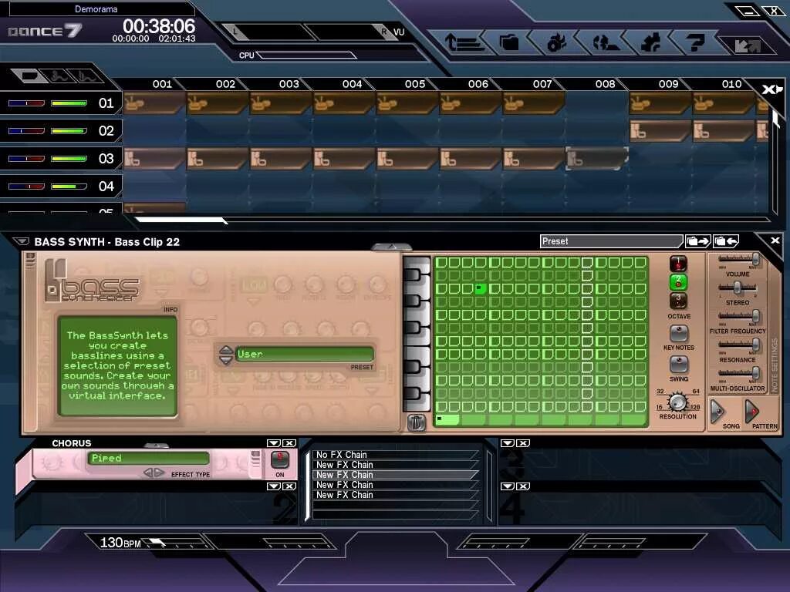This screenshot has width=790, height=592.
Task: Select octave 1 button
Action: tap(678, 264)
